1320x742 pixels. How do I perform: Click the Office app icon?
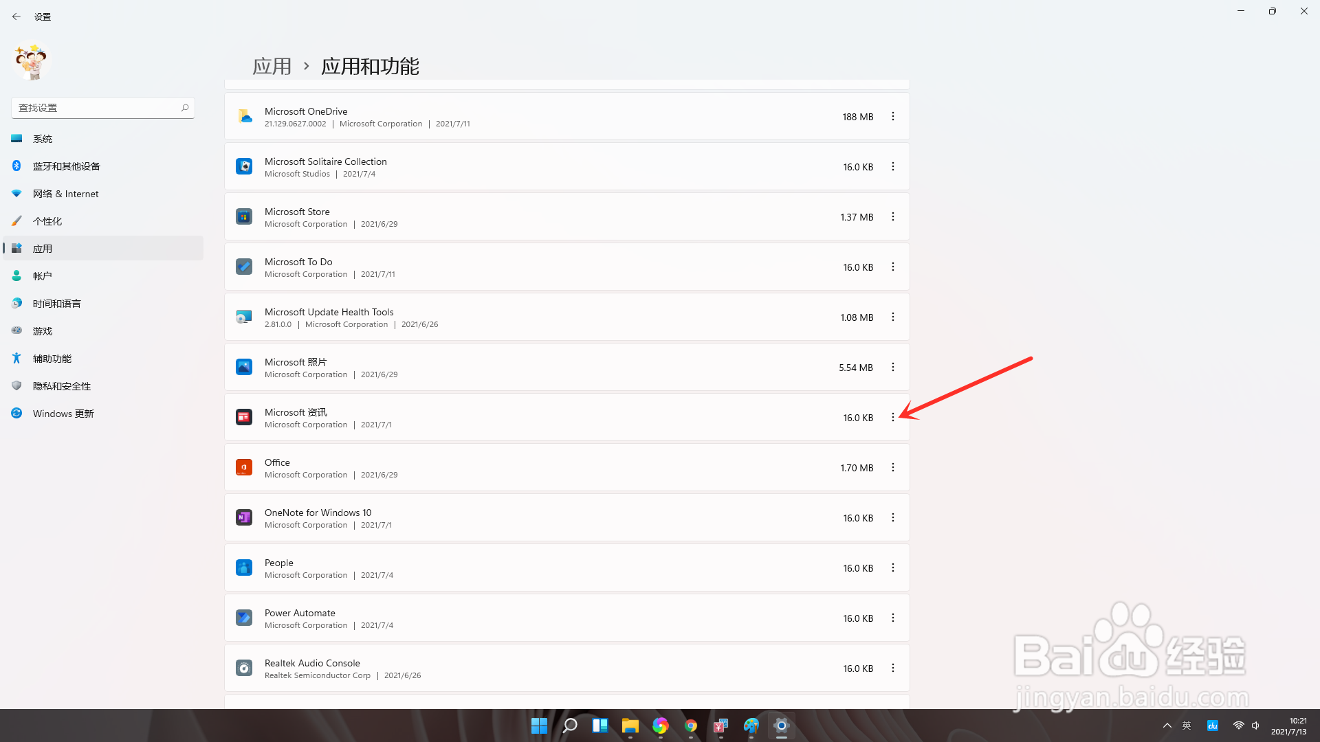click(x=244, y=468)
